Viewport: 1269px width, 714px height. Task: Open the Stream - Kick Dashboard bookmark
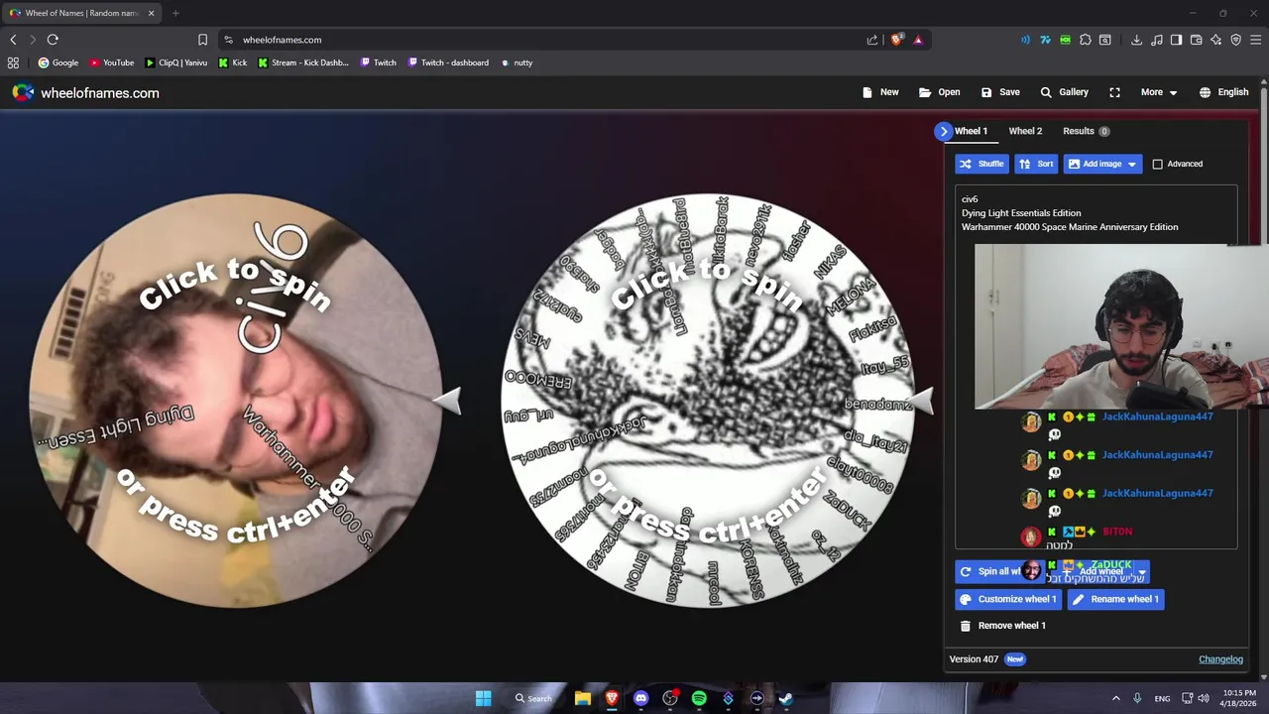tap(302, 62)
